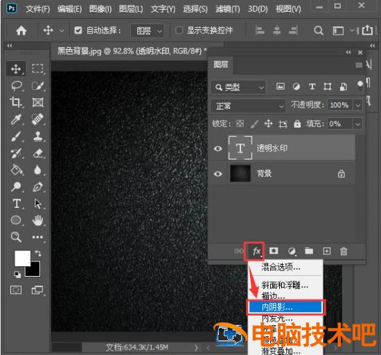
Task: Select the Brush tool
Action: tap(16, 137)
